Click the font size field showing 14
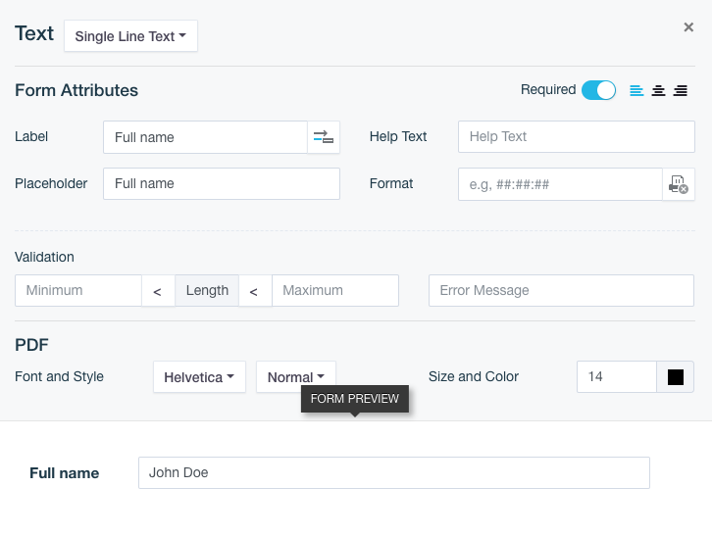Image resolution: width=712 pixels, height=536 pixels. (x=617, y=377)
